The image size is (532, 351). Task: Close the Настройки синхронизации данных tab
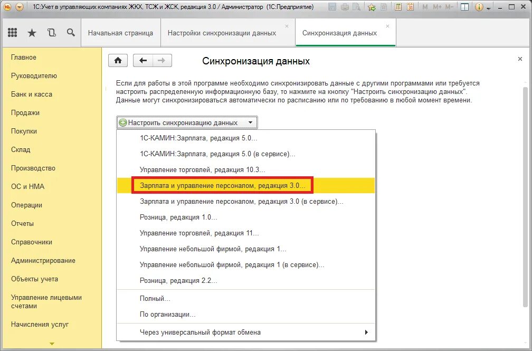287,26
